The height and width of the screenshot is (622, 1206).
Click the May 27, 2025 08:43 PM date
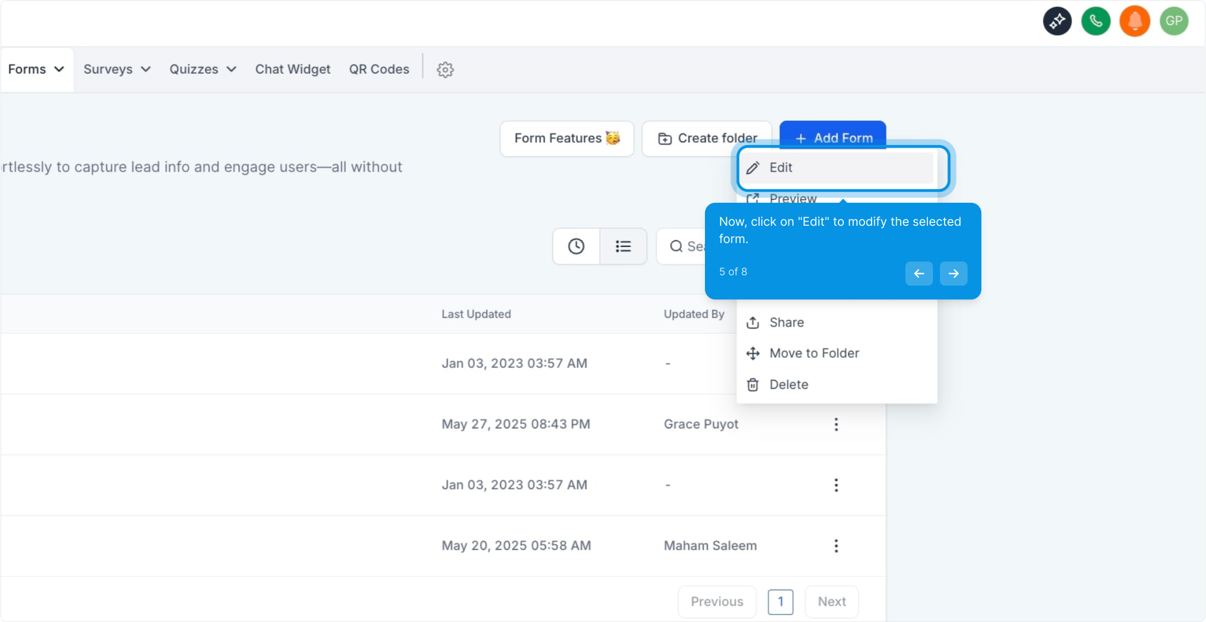516,424
